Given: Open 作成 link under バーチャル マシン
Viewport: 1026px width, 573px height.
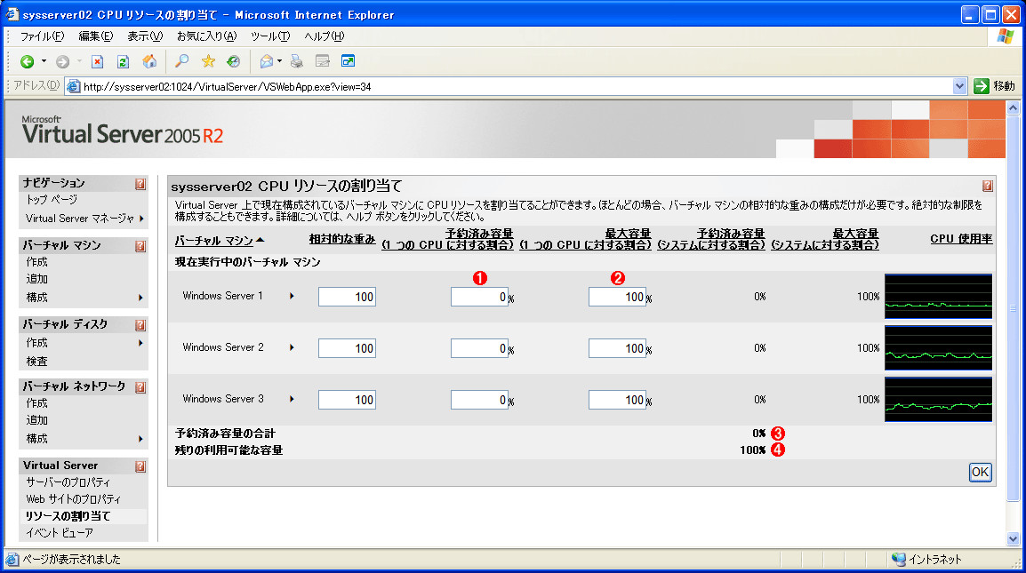Looking at the screenshot, I should pos(36,262).
